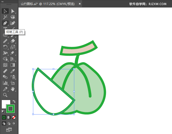Activate the Symbol Sprayer tool
Screen dimensions: 172x134
(x=13, y=77)
